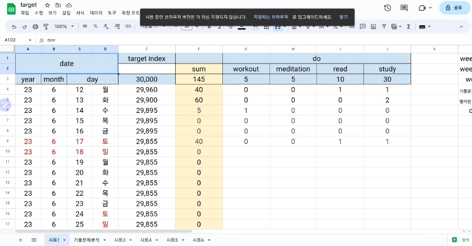This screenshot has width=472, height=246.
Task: Open filter views table icon
Action: tap(394, 27)
